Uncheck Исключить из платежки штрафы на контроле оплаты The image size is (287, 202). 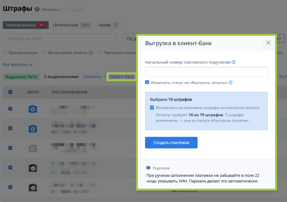point(152,108)
